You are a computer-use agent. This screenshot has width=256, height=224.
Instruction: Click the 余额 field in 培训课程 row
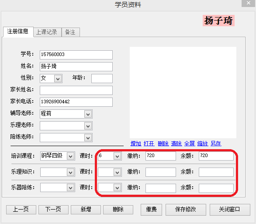coord(216,156)
